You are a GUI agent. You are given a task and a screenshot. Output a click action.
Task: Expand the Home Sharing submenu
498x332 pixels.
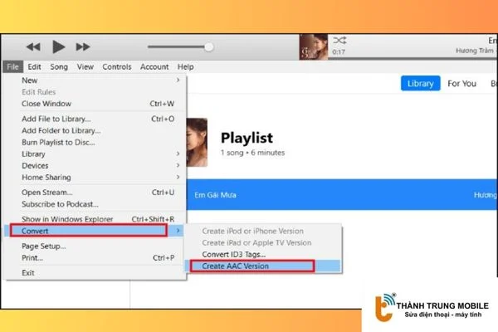tap(95, 178)
